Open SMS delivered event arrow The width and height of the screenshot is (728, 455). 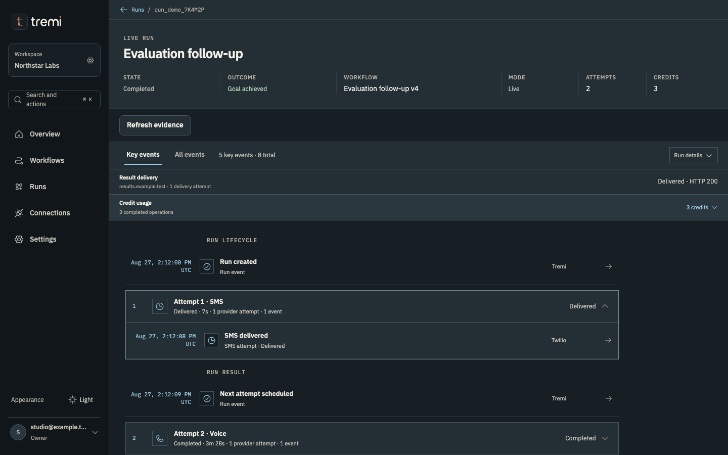(608, 340)
